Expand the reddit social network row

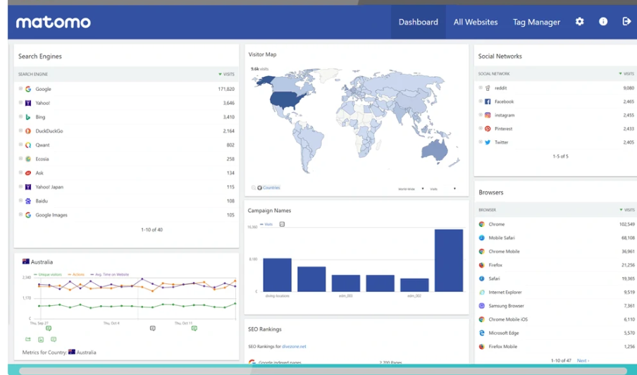point(480,87)
